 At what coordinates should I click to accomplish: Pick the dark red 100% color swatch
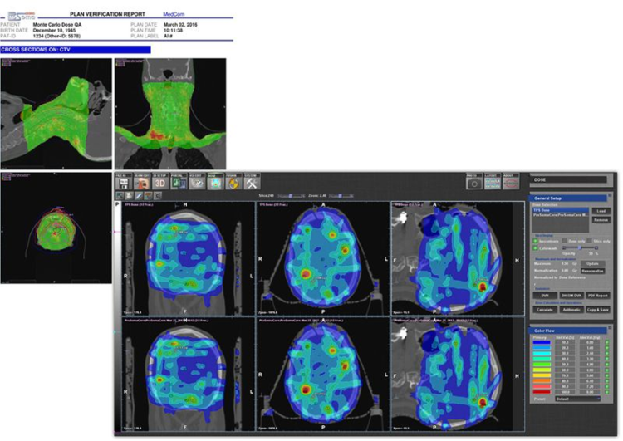pos(542,392)
